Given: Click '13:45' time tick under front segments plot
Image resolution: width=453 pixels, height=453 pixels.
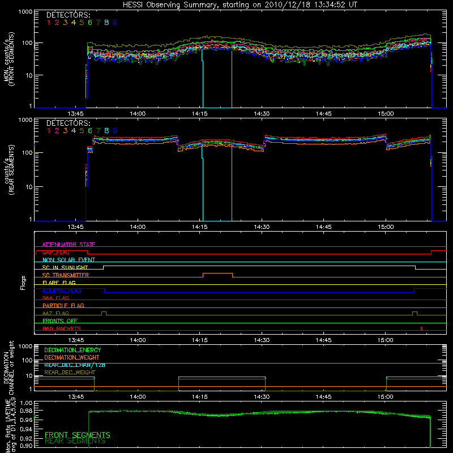Looking at the screenshot, I should pyautogui.click(x=76, y=114).
